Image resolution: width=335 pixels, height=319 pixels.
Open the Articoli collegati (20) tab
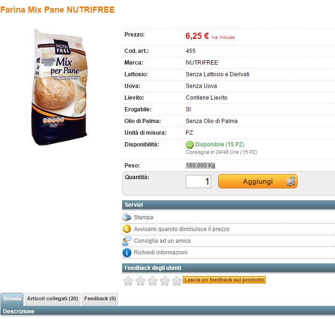click(x=52, y=299)
